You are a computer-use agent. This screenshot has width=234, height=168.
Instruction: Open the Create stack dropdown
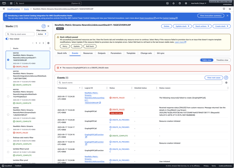tap(222, 26)
